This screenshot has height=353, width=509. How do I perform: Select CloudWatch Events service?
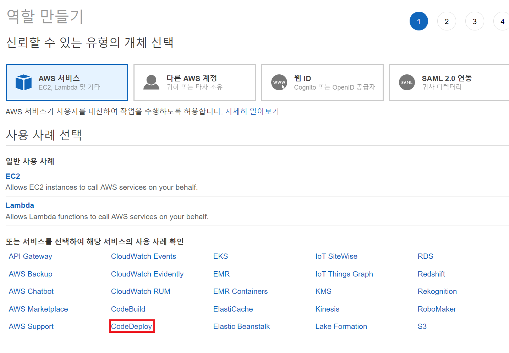(143, 256)
